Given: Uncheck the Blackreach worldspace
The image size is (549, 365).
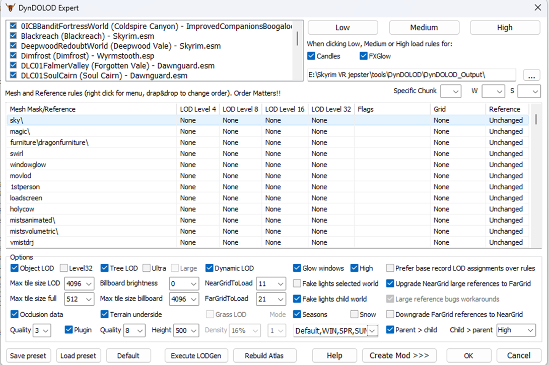Looking at the screenshot, I should 13,36.
